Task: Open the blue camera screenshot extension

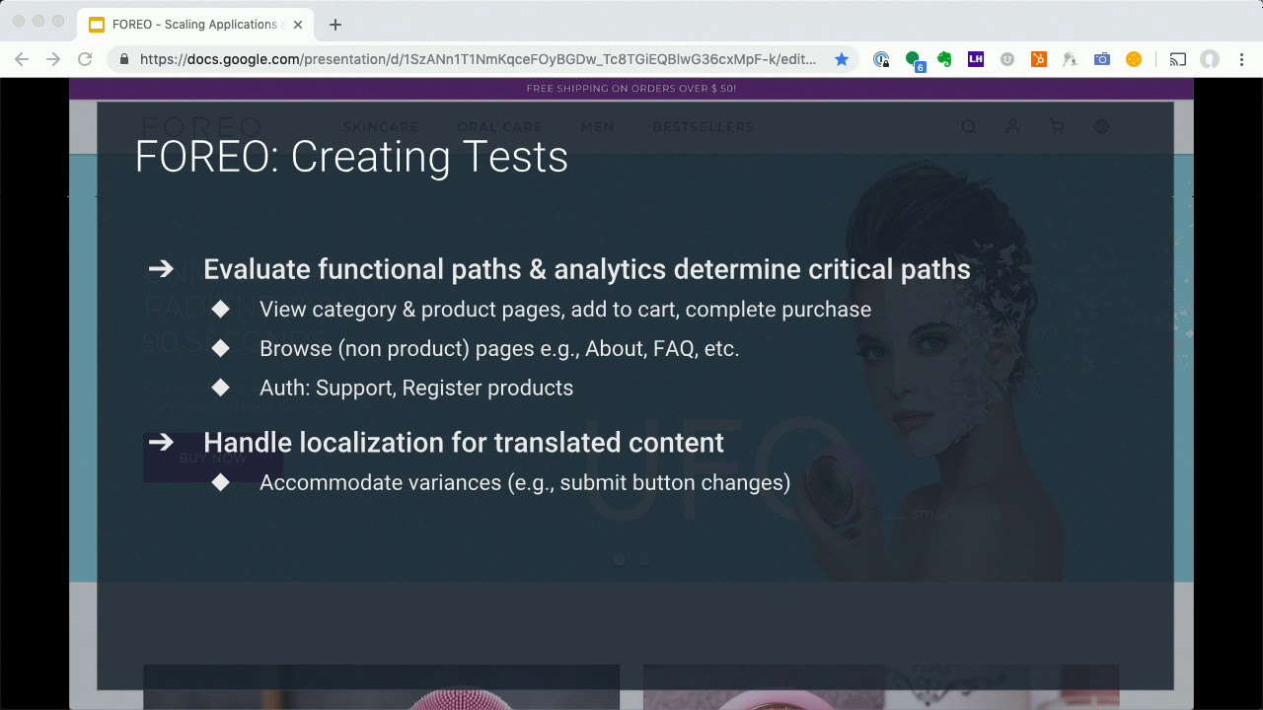Action: [1102, 59]
